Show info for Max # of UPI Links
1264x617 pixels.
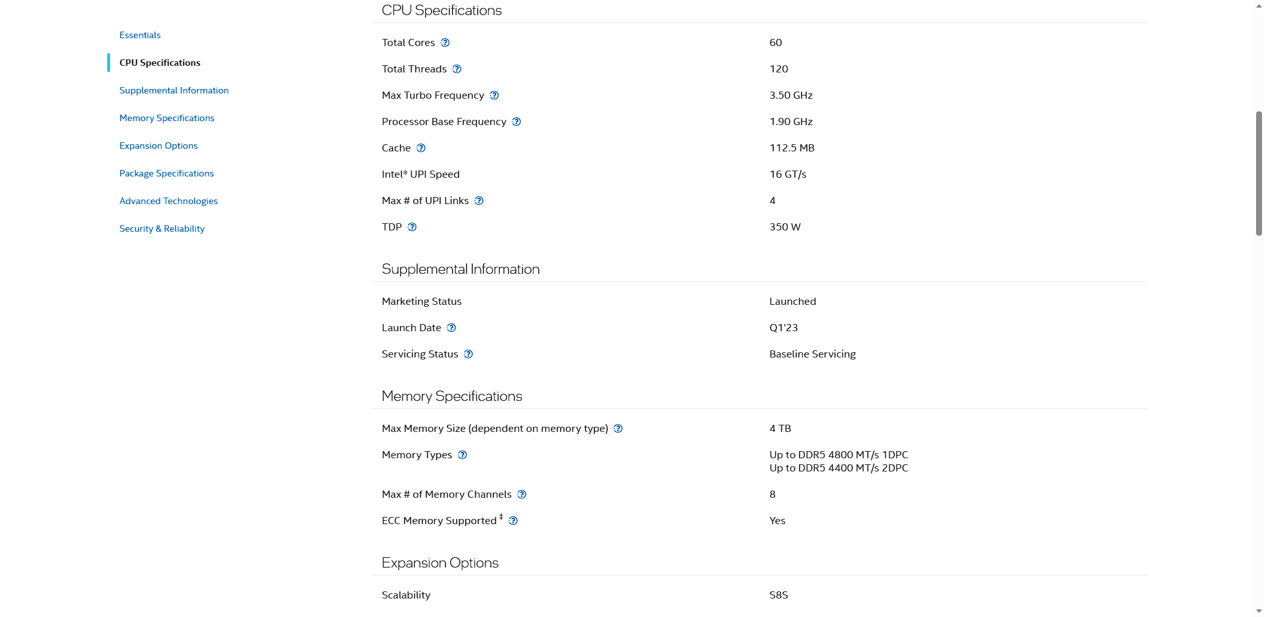click(x=479, y=201)
